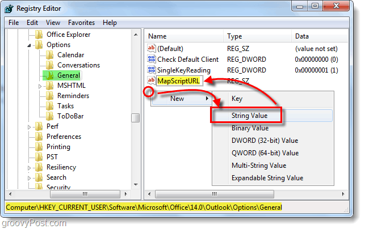
Task: Click the Check Default Client DWORD icon
Action: point(152,59)
